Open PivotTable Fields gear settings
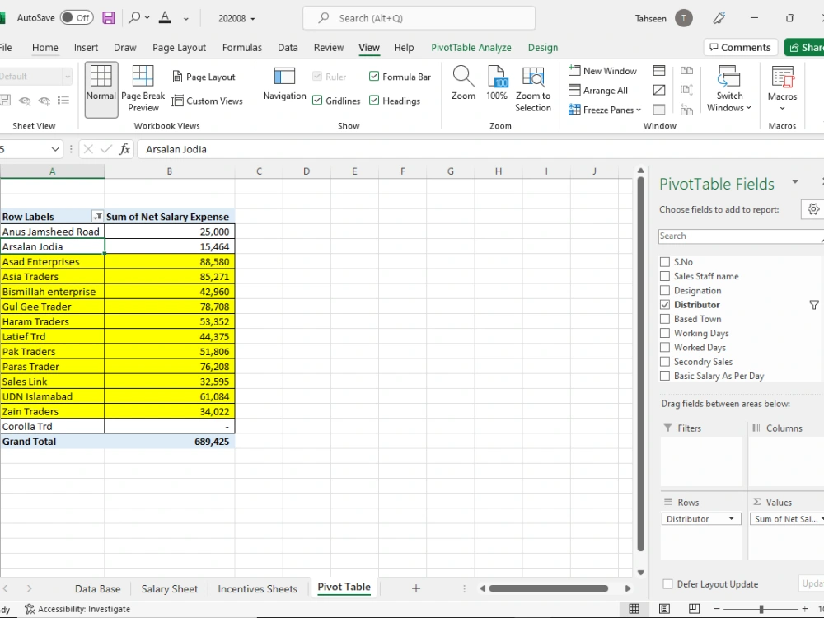The width and height of the screenshot is (824, 618). (x=813, y=209)
